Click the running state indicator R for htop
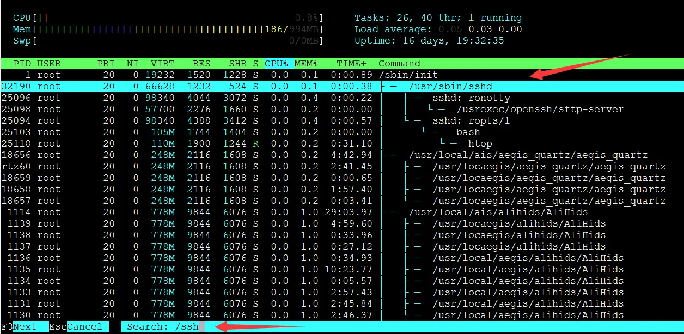 point(255,143)
